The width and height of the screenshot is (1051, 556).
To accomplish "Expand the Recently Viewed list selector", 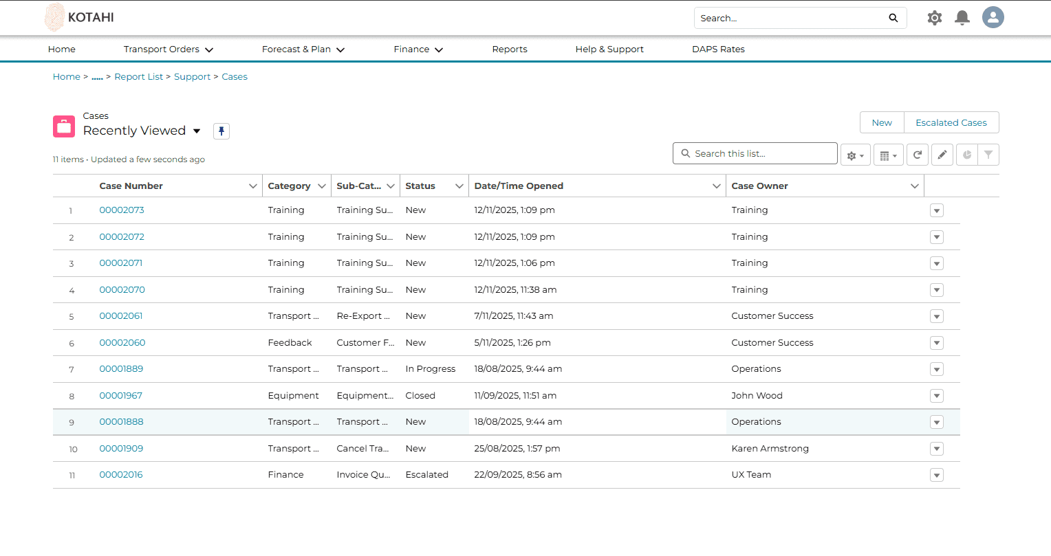I will 197,131.
